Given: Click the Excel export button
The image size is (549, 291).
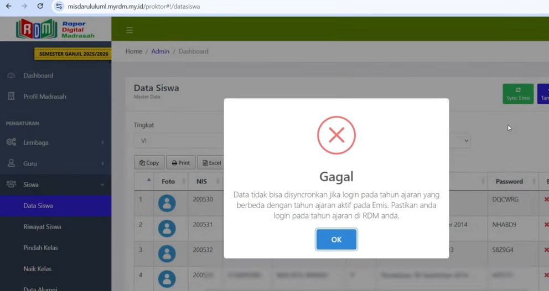Looking at the screenshot, I should coord(211,163).
